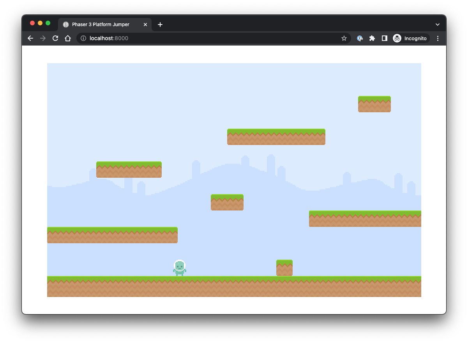Click the player character in the game
This screenshot has width=468, height=343.
[180, 268]
